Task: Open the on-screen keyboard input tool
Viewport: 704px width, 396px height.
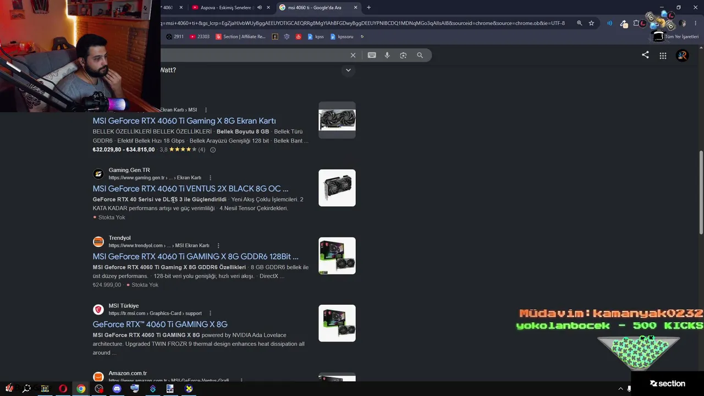Action: point(372,55)
